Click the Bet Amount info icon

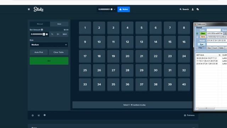pos(42,30)
